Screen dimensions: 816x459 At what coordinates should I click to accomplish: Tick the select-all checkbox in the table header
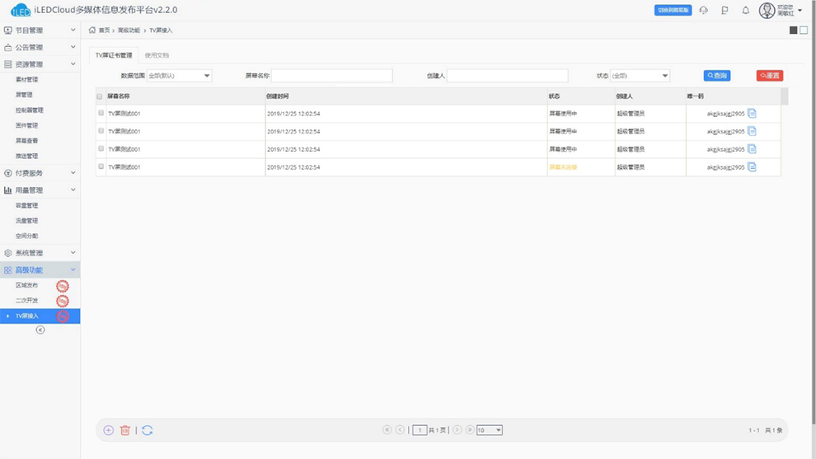(x=101, y=96)
